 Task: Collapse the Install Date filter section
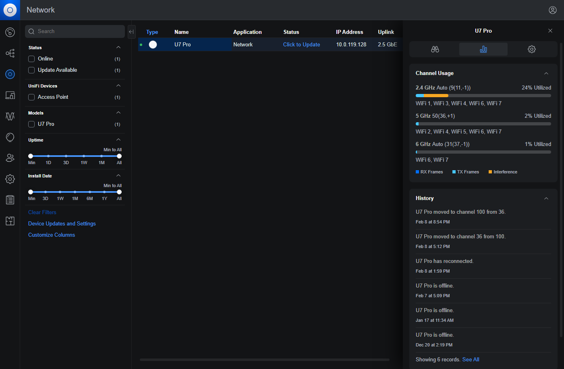click(x=118, y=176)
